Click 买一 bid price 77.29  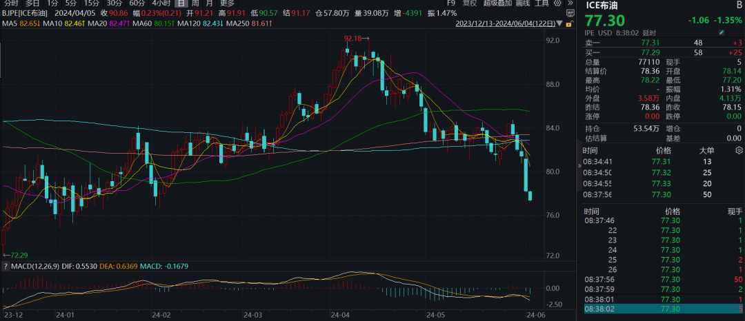(x=650, y=52)
